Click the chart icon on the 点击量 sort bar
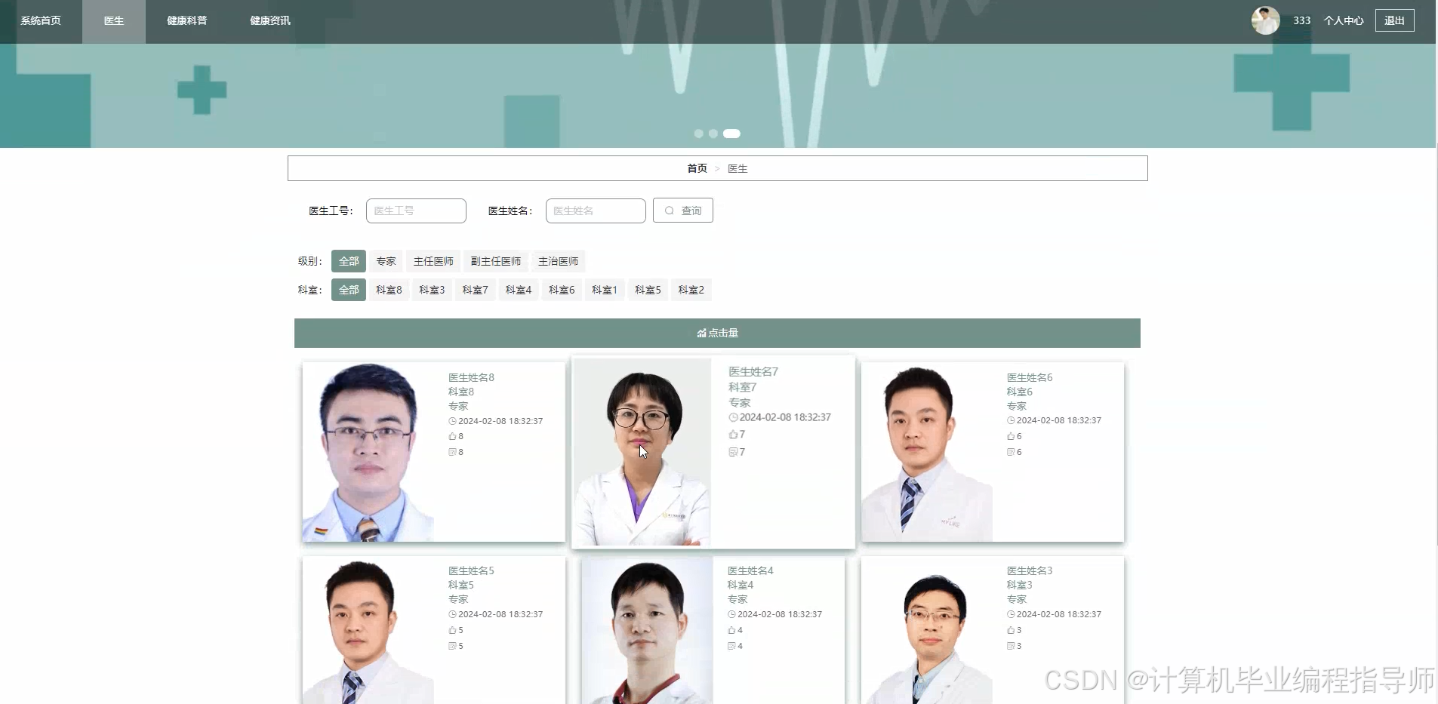 (x=701, y=333)
